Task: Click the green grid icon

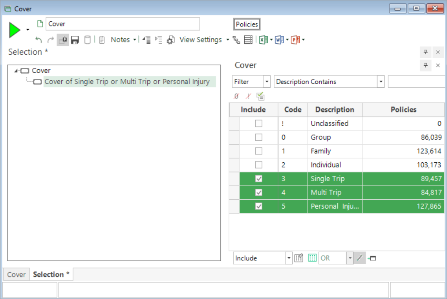Action: click(x=312, y=258)
